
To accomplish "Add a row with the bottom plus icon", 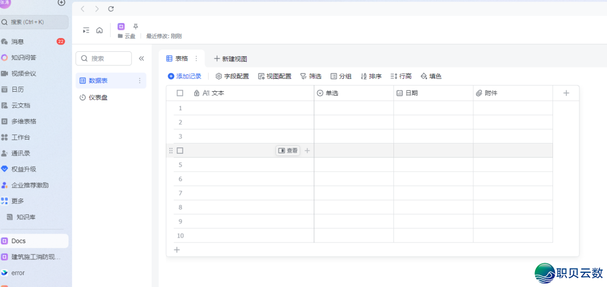I will (x=177, y=250).
